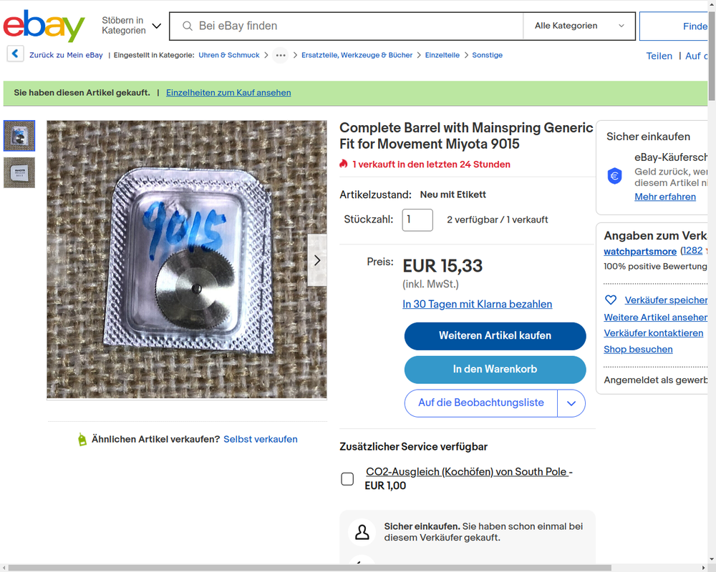The height and width of the screenshot is (572, 716).
Task: Tick the CO2-Ausgleich South Pole checkbox
Action: (347, 479)
